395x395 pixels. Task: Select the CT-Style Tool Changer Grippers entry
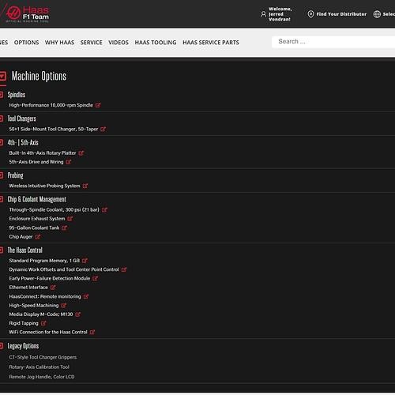[43, 357]
